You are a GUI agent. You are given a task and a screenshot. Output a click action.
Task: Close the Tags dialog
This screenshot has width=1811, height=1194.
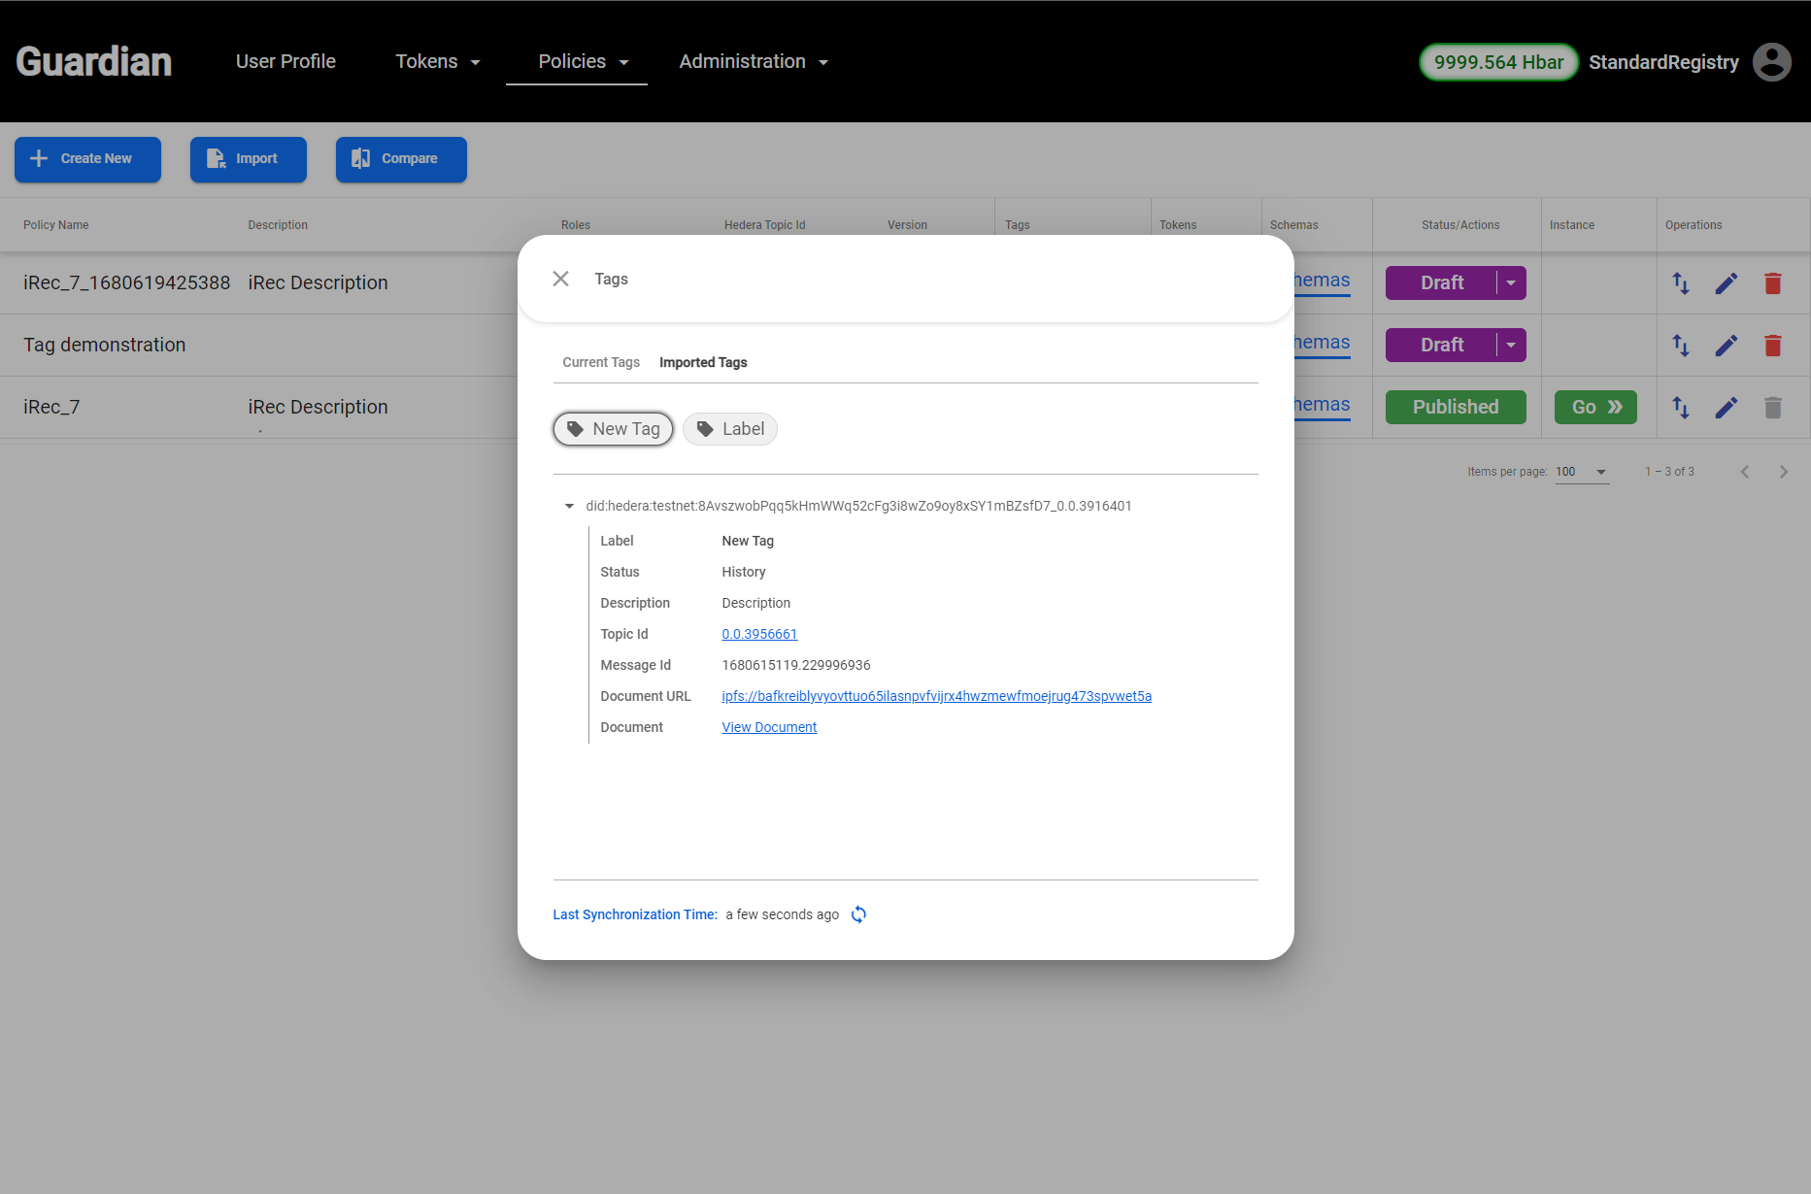(560, 280)
